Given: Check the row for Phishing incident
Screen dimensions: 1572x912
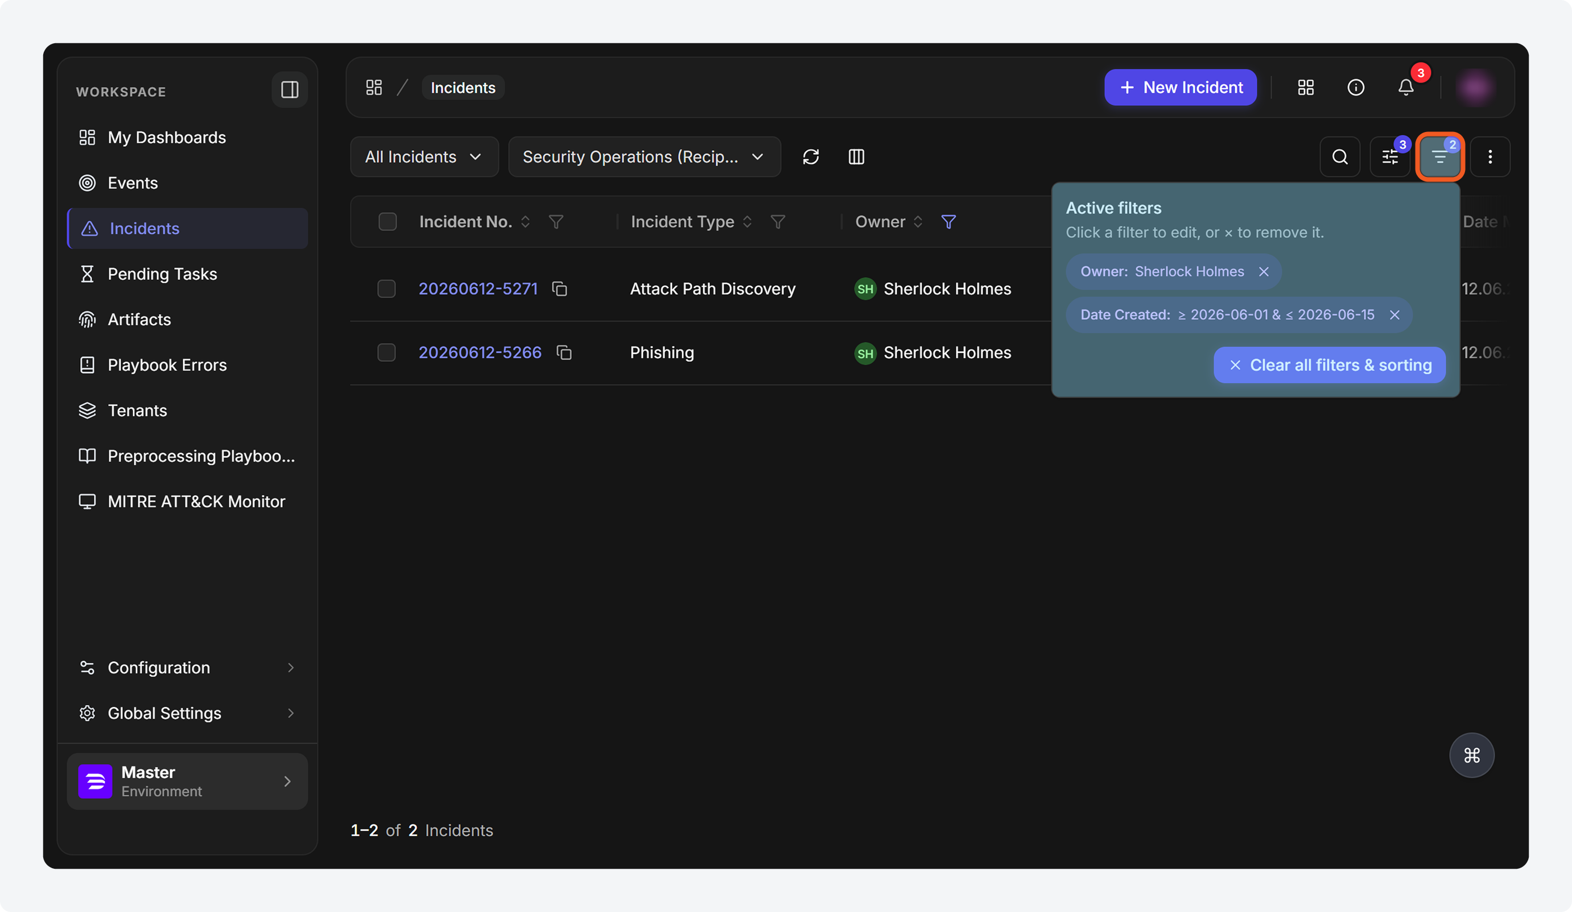Looking at the screenshot, I should click(x=387, y=352).
